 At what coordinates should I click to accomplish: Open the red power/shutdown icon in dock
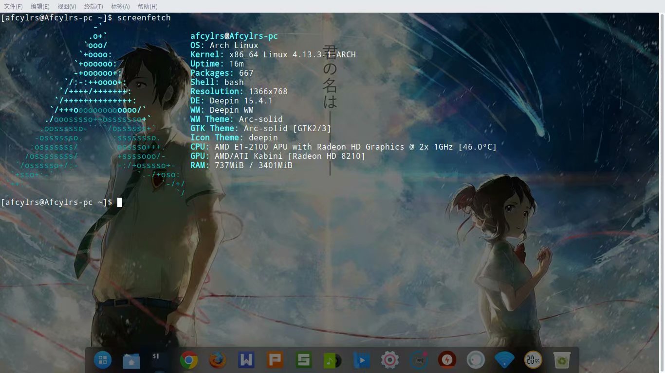click(447, 360)
